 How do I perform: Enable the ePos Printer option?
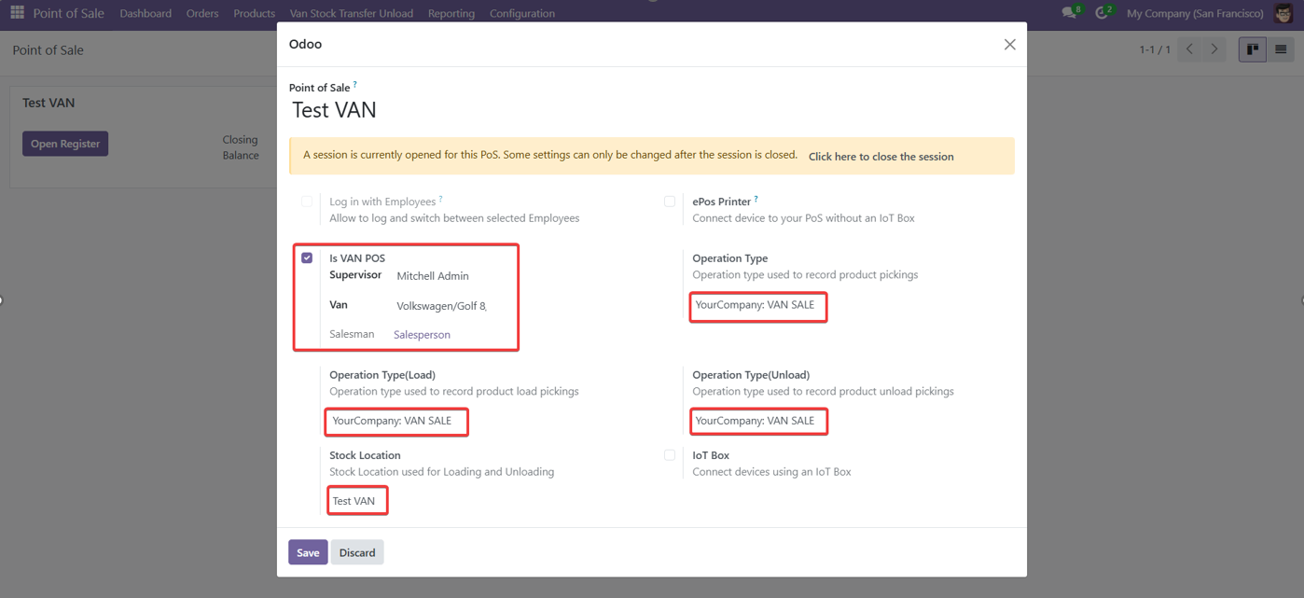point(669,201)
